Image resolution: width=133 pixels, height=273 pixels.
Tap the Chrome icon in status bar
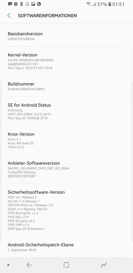16,4
